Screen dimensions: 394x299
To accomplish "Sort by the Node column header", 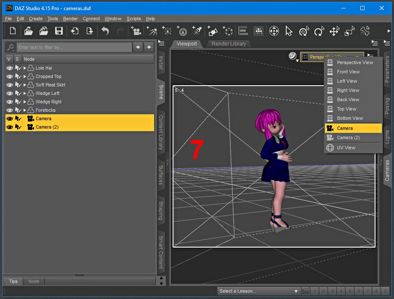I will 88,59.
